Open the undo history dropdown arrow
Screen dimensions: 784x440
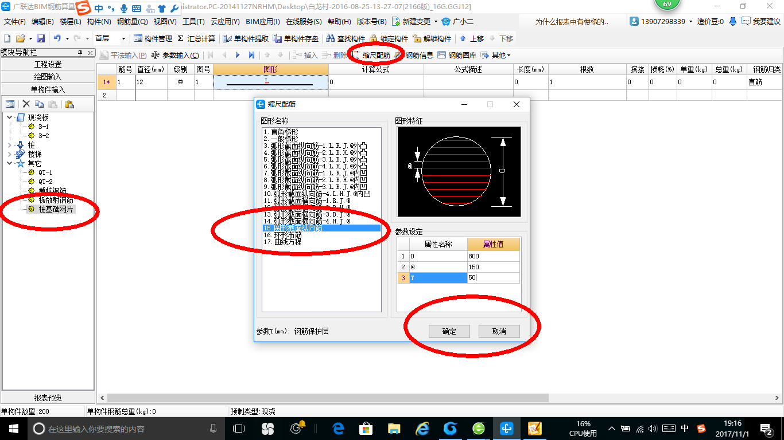(x=67, y=38)
